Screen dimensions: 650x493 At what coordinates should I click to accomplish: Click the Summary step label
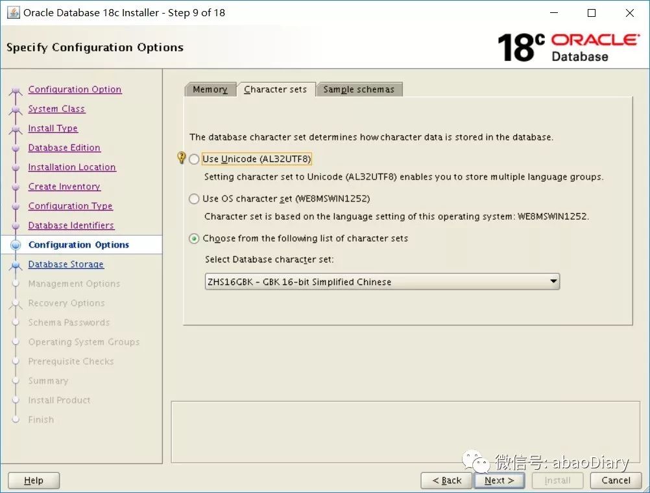point(48,381)
